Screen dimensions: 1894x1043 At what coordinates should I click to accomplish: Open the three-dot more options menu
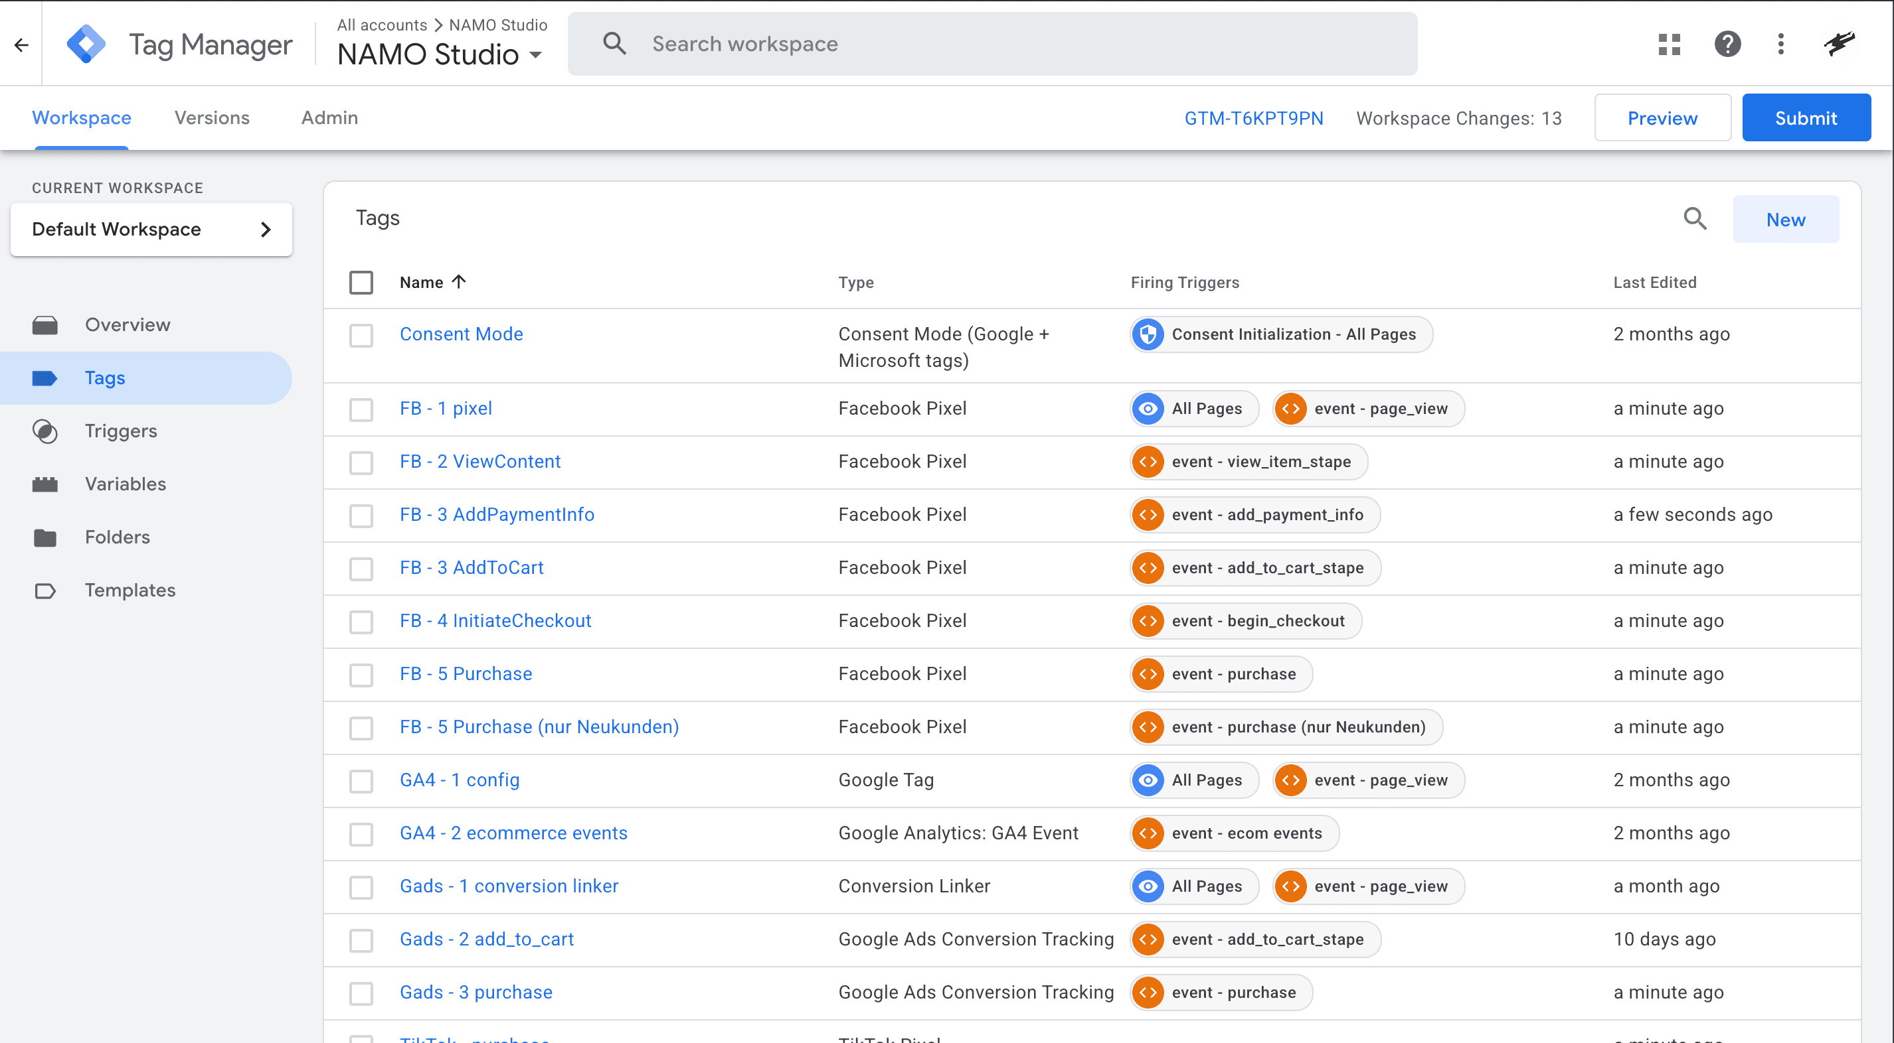point(1780,44)
